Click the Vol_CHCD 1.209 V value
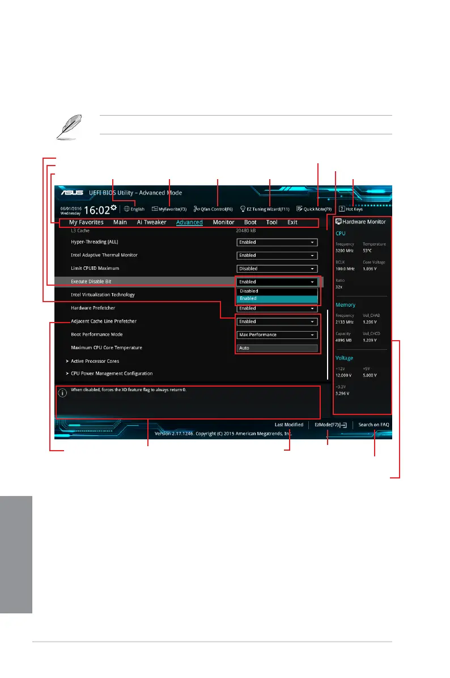Screen dimensions: 450x678 pyautogui.click(x=370, y=340)
